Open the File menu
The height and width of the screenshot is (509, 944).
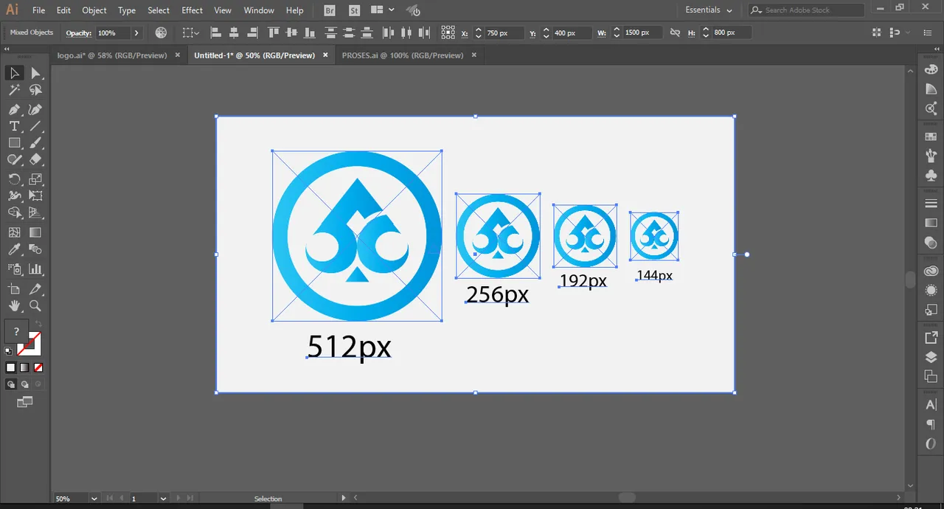[x=39, y=10]
